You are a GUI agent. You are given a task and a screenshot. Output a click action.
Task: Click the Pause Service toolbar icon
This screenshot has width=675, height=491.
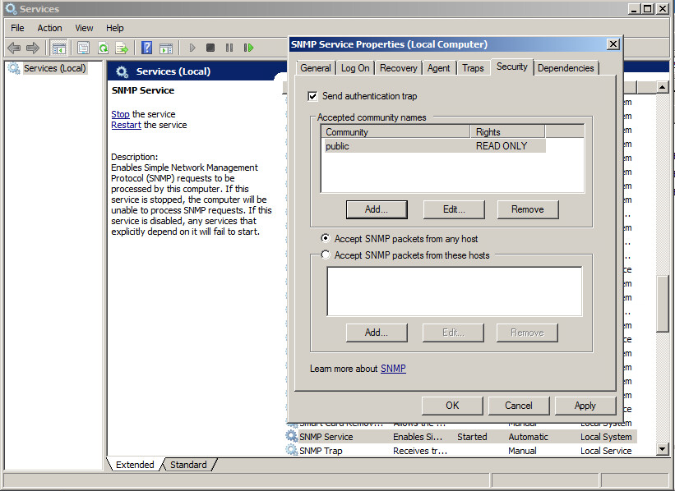pos(229,48)
